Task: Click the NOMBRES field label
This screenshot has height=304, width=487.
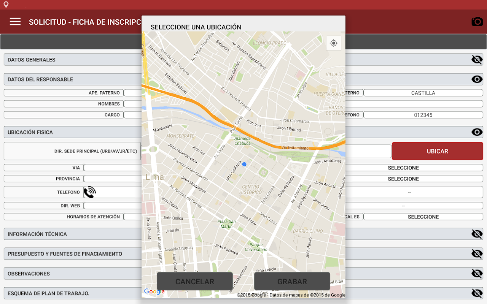Action: 109,104
